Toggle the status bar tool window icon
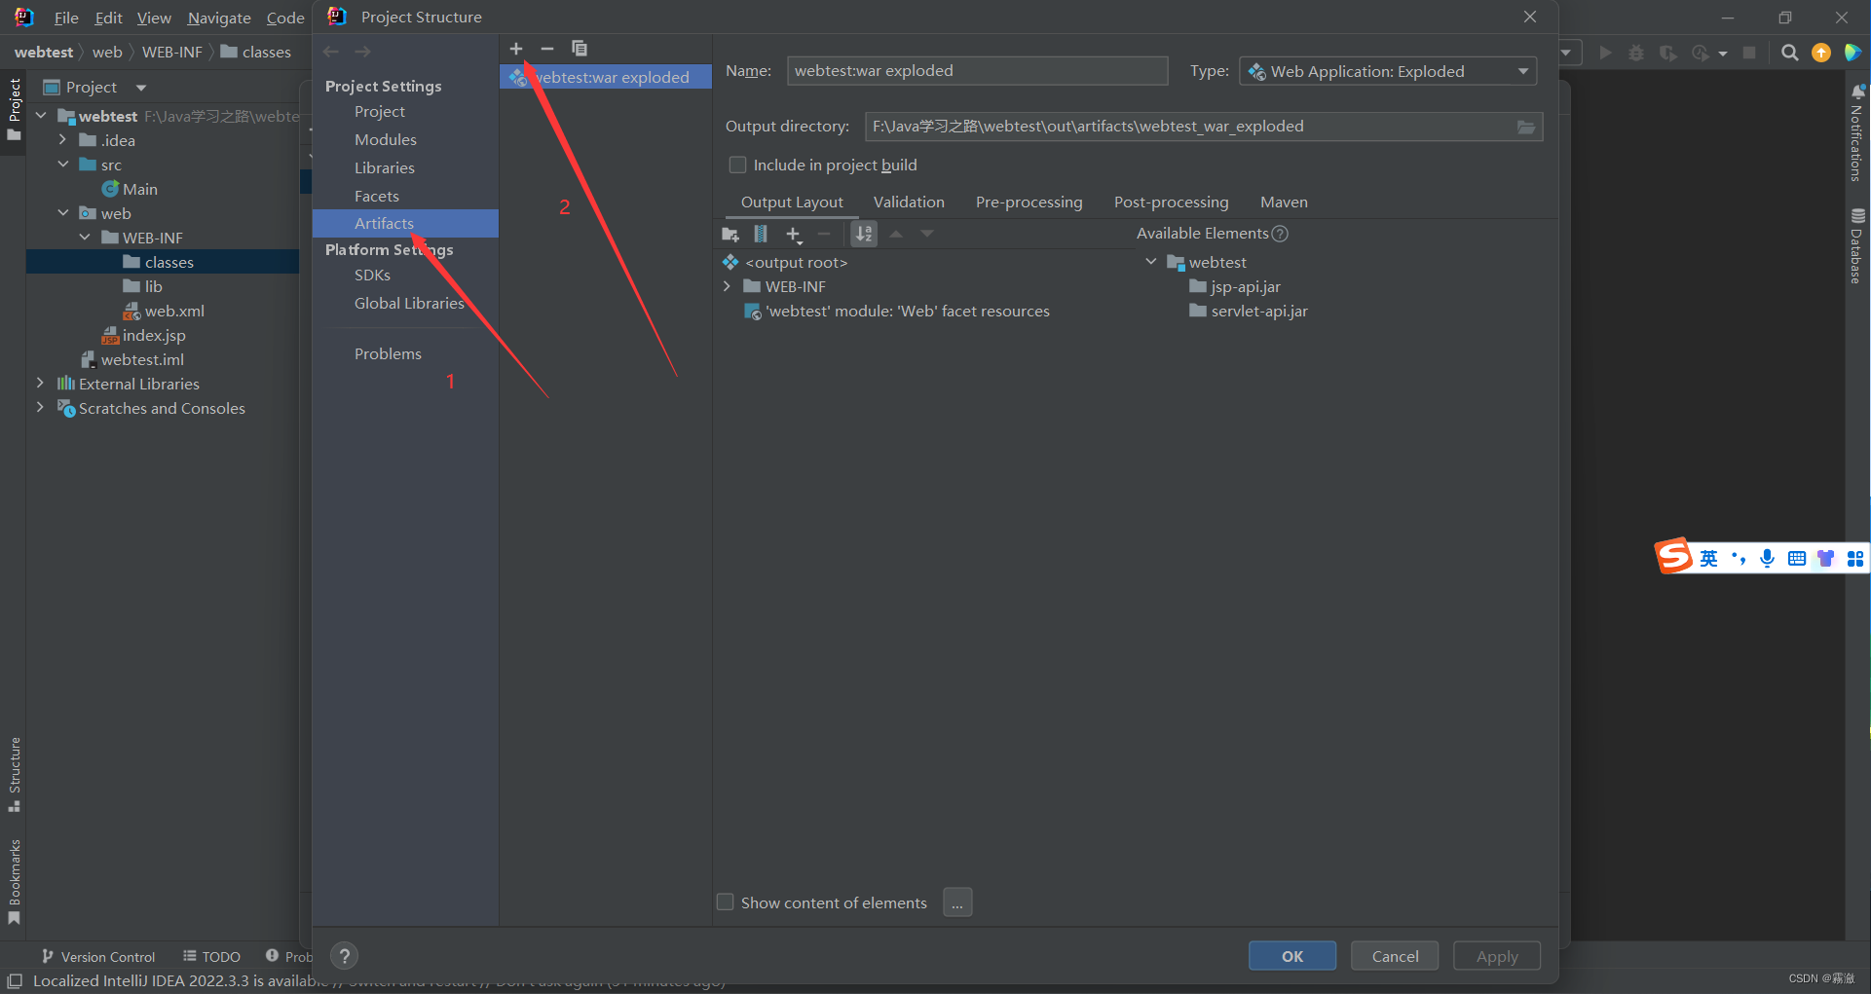 click(x=15, y=980)
